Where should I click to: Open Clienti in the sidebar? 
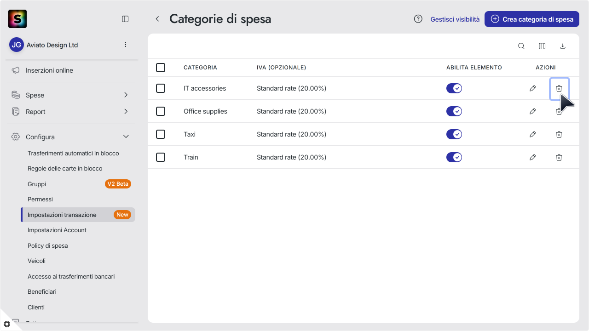(36, 307)
